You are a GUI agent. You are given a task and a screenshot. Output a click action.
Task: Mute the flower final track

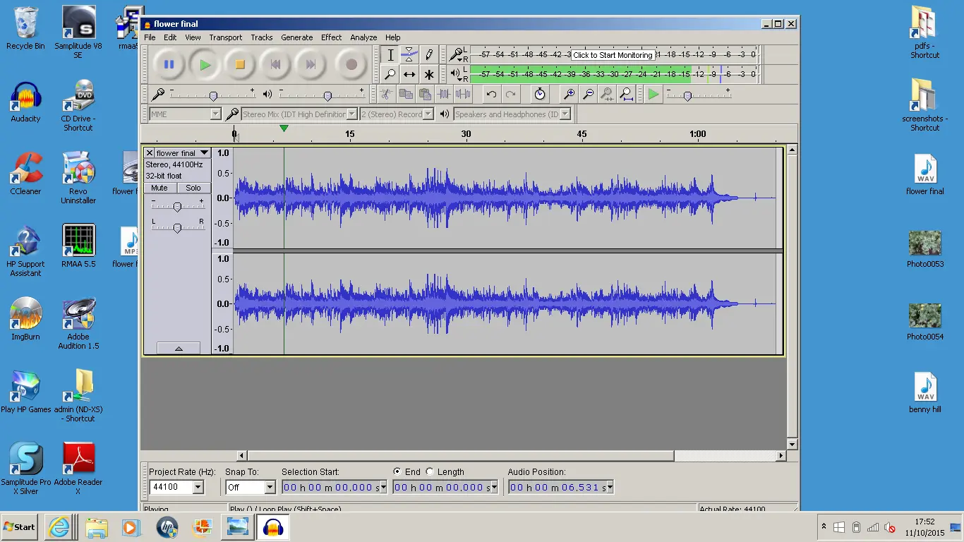(159, 188)
